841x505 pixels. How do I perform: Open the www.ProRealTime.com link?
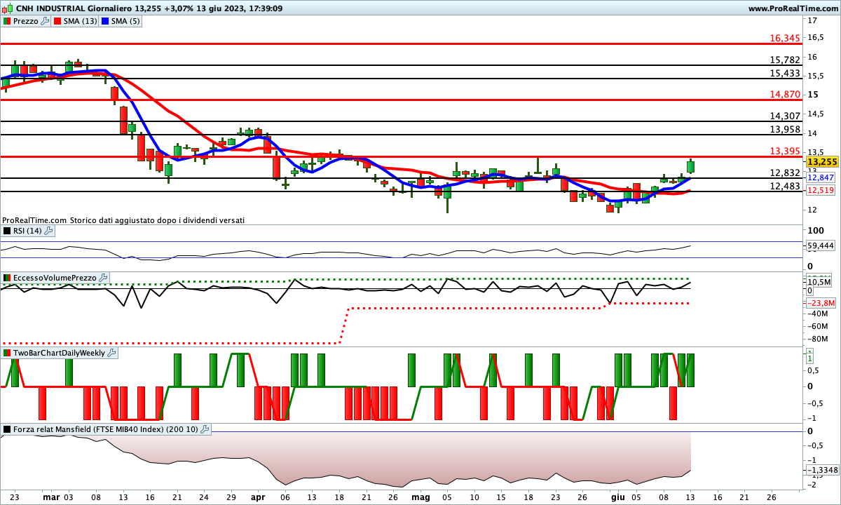point(793,8)
